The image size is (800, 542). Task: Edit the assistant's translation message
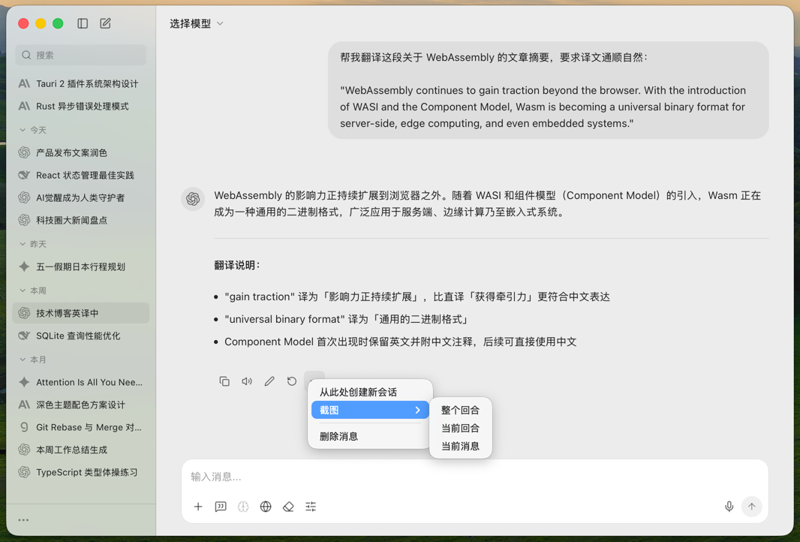point(269,381)
